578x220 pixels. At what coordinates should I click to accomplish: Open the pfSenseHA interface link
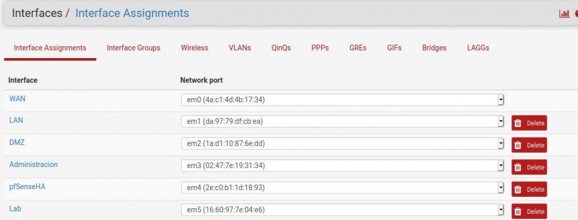coord(27,187)
